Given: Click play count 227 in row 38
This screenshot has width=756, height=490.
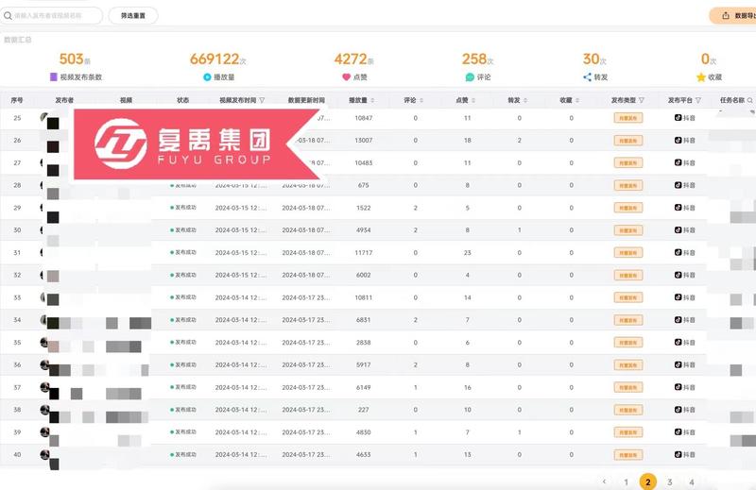Looking at the screenshot, I should (364, 410).
